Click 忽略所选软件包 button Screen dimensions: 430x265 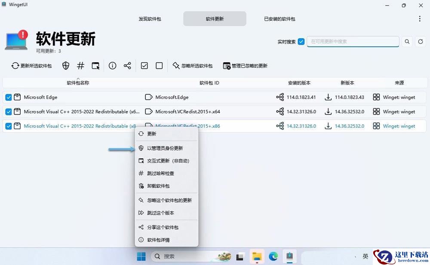tap(193, 66)
